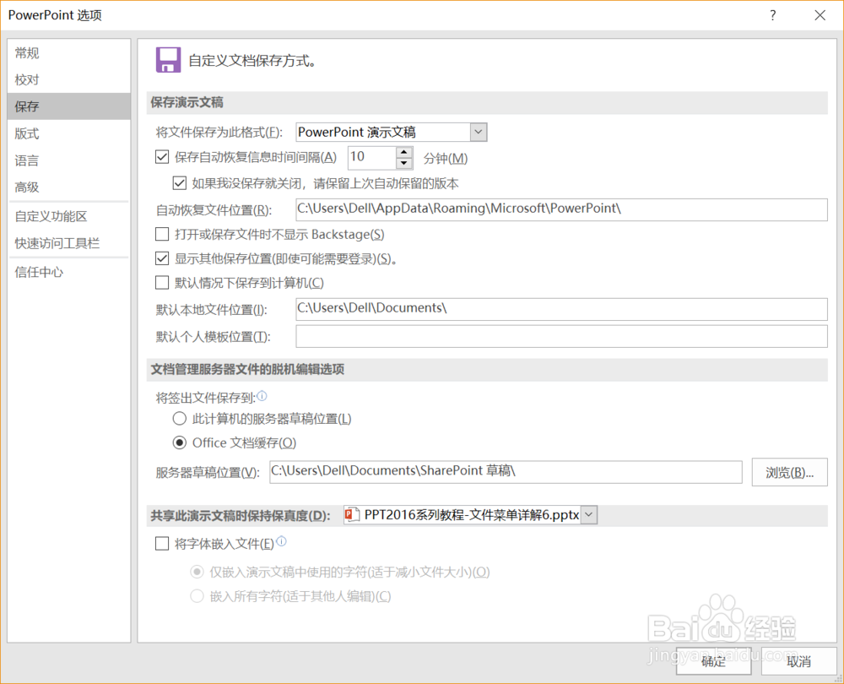Image resolution: width=844 pixels, height=684 pixels.
Task: Open the 校对 options category
Action: [69, 79]
